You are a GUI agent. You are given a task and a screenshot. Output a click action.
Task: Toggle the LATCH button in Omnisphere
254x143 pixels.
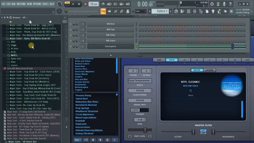(135, 110)
